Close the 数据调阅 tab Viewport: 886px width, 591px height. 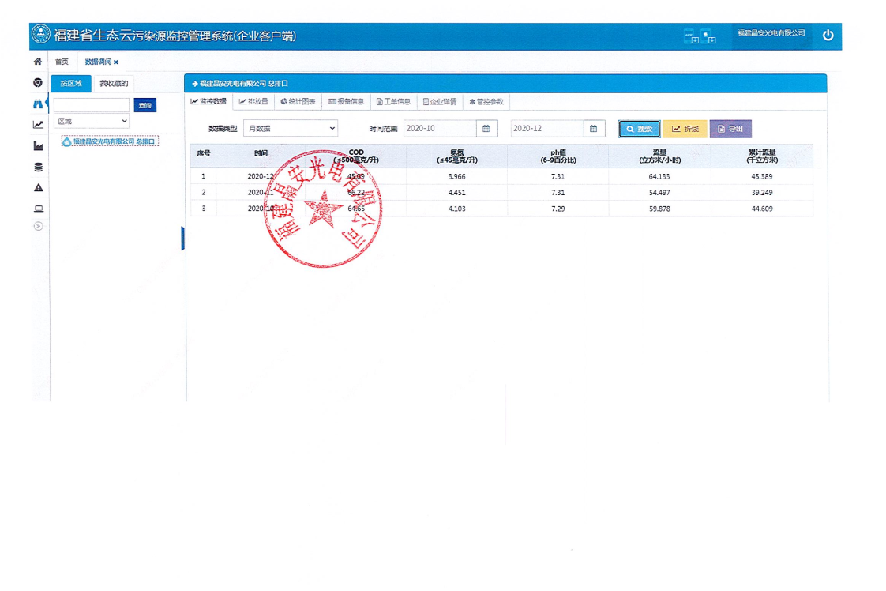coord(116,62)
